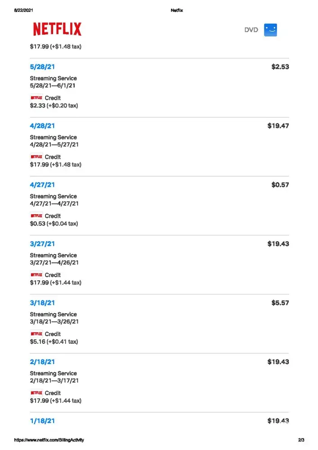Open the 2/18/21 invoice date link
Image resolution: width=318 pixels, height=450 pixels.
pos(42,362)
